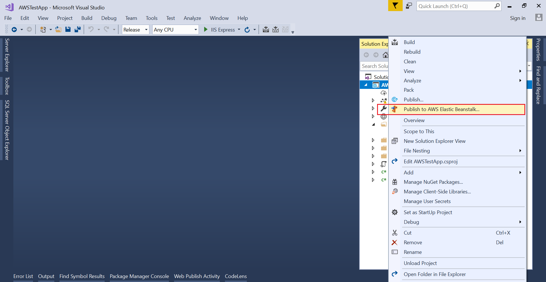Click the Refresh browser icon in toolbar
The image size is (546, 282).
pyautogui.click(x=247, y=30)
